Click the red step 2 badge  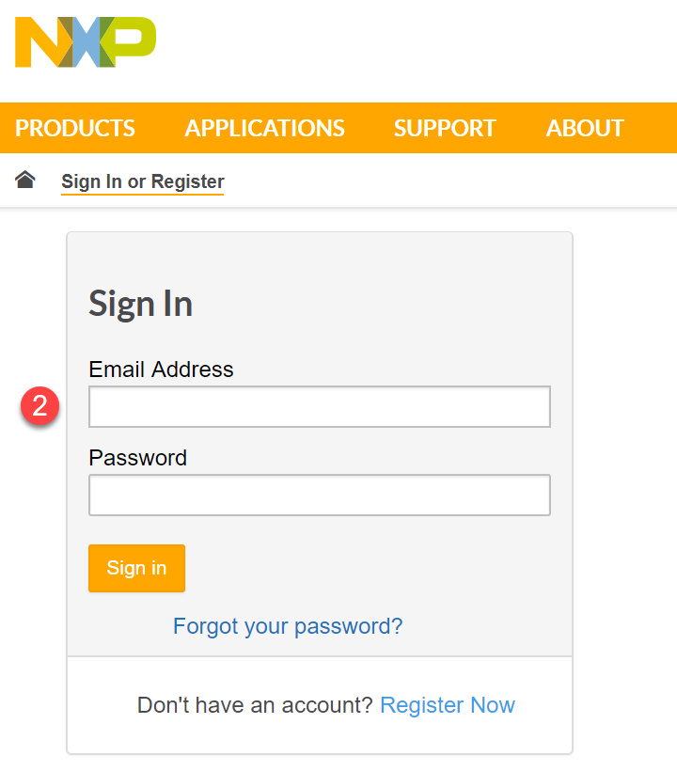pos(40,406)
